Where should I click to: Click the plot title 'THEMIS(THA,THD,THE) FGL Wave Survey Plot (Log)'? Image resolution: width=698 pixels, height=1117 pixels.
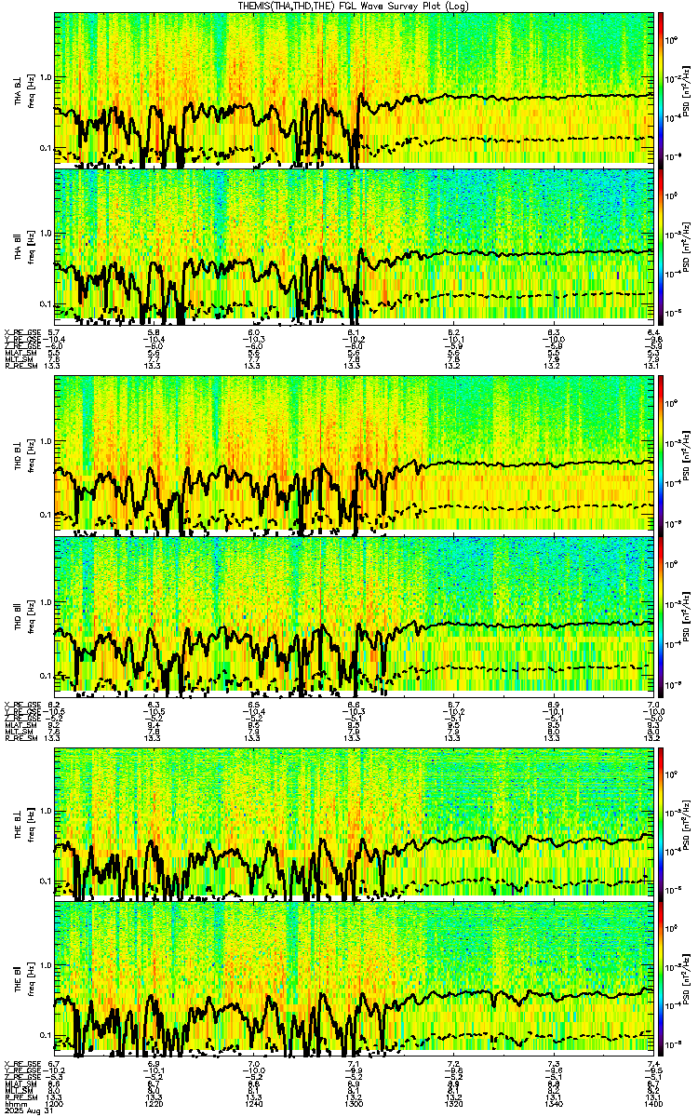[356, 5]
